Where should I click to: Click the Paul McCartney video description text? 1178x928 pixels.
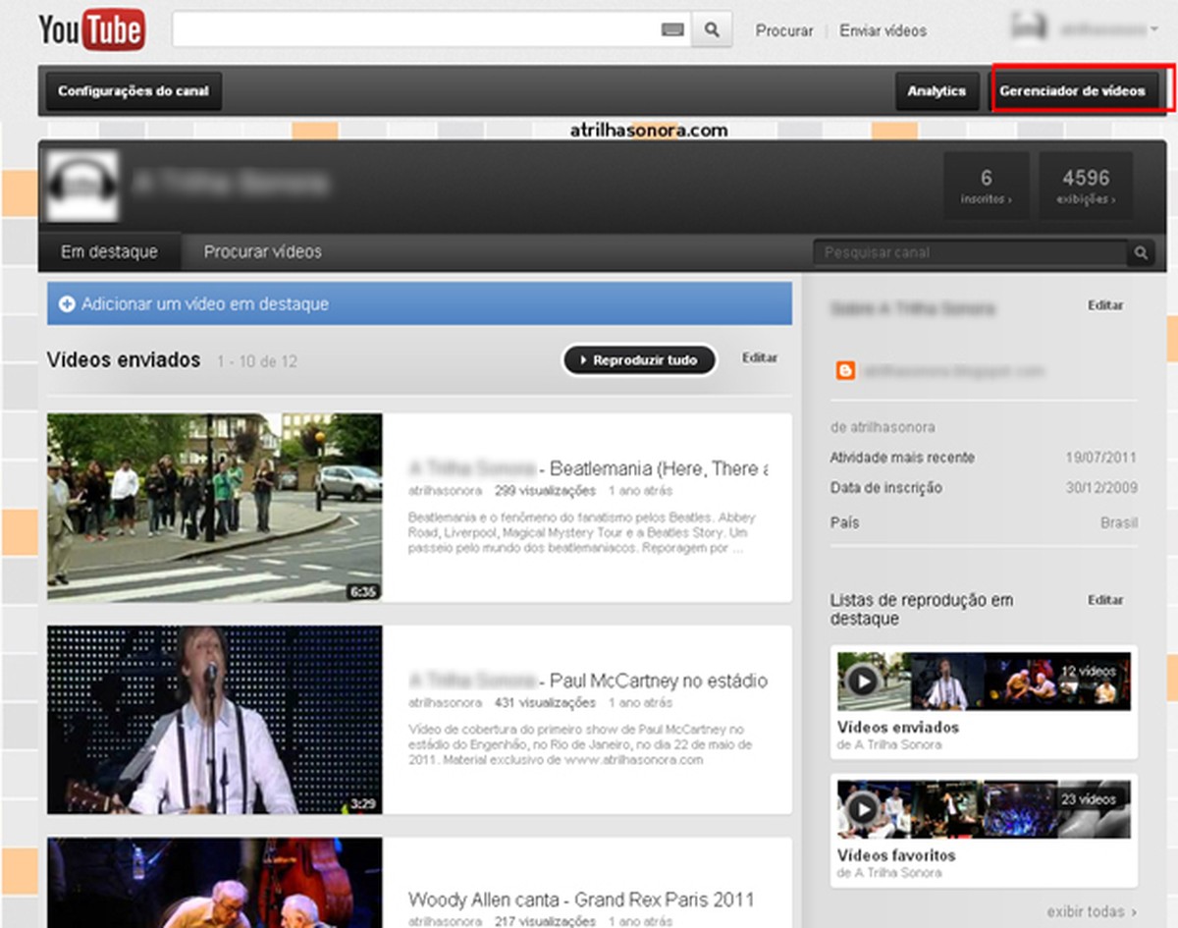click(x=577, y=744)
